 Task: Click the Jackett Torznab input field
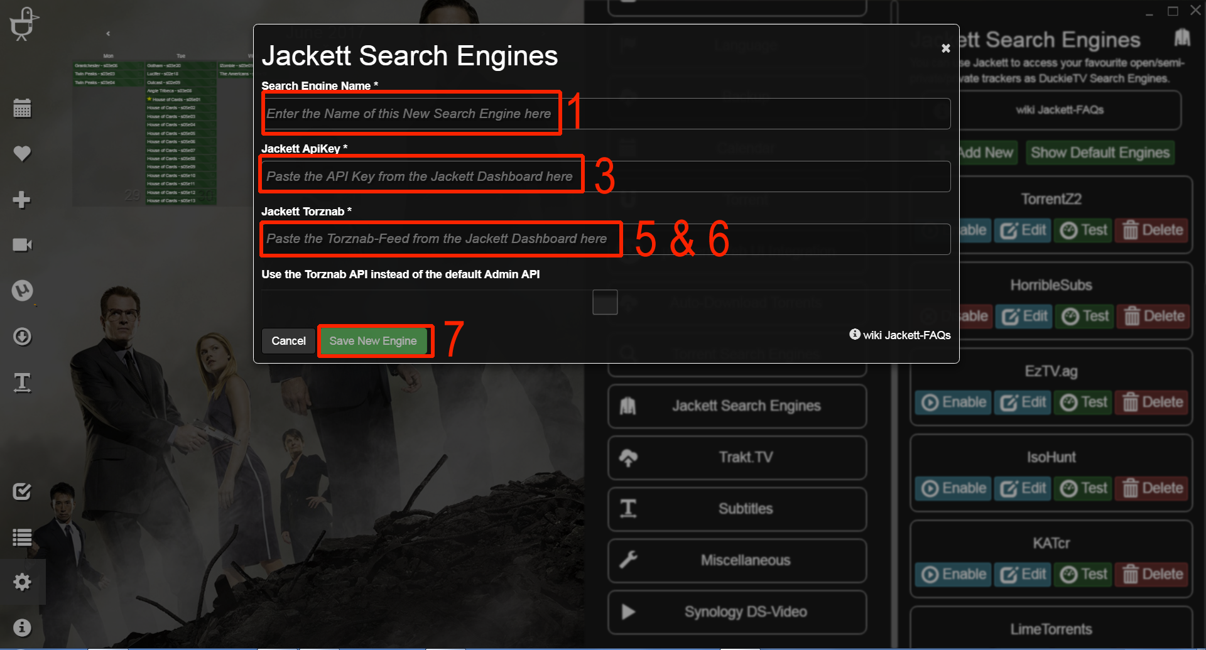coord(606,239)
